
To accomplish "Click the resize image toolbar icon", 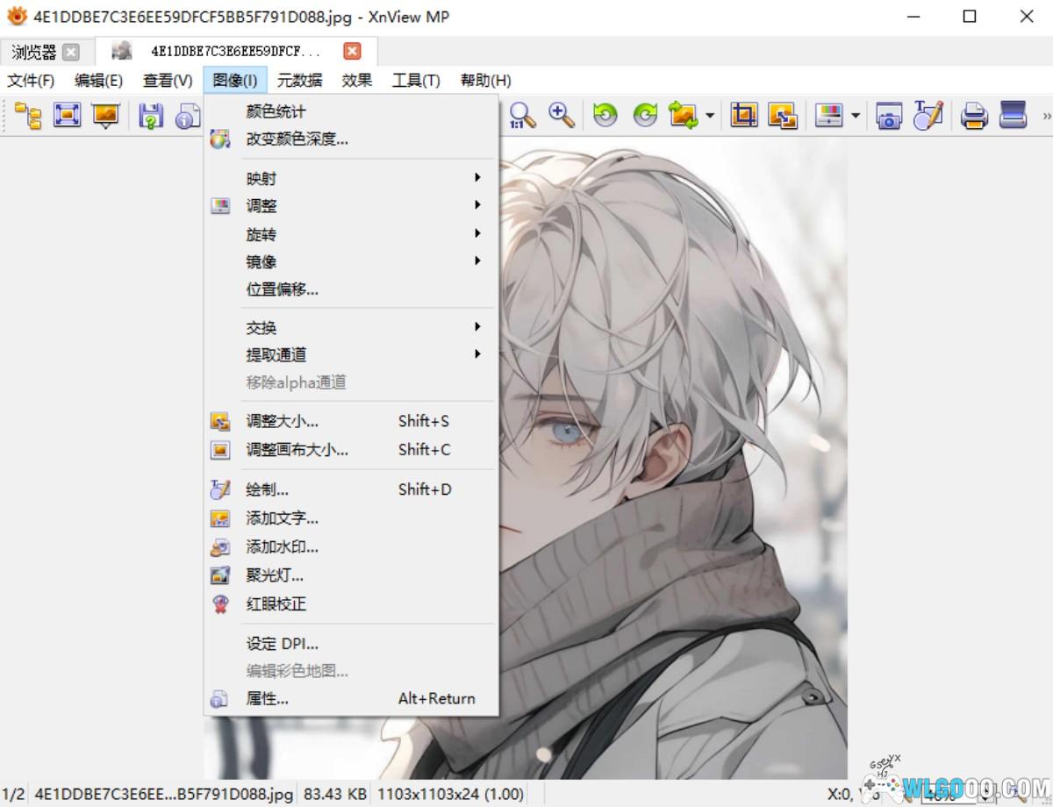I will (783, 115).
